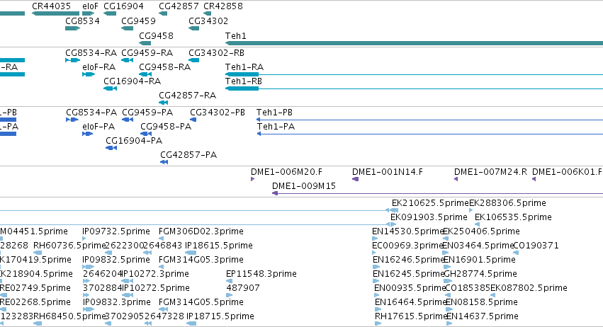The height and width of the screenshot is (327, 603).
Task: Click EST GH28774.5prime label
Action: pos(480,274)
